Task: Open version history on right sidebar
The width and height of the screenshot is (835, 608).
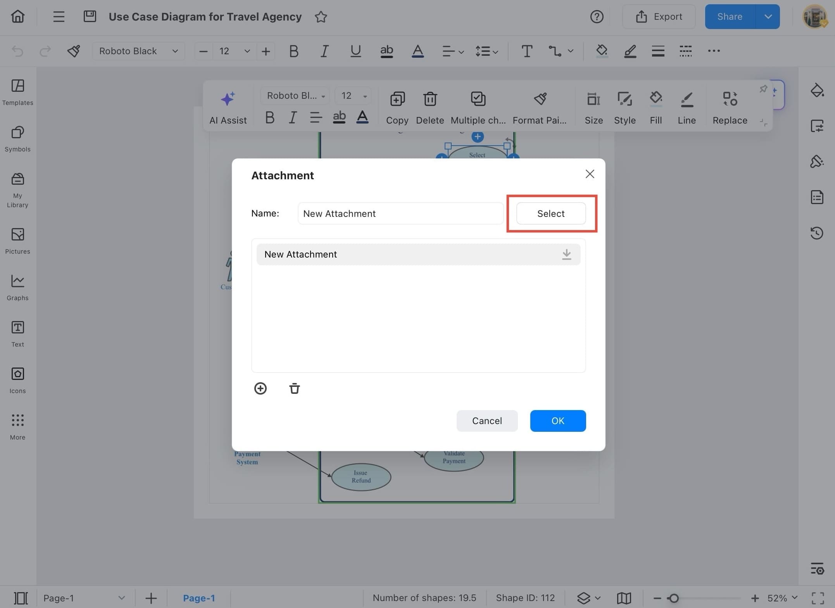Action: coord(817,233)
